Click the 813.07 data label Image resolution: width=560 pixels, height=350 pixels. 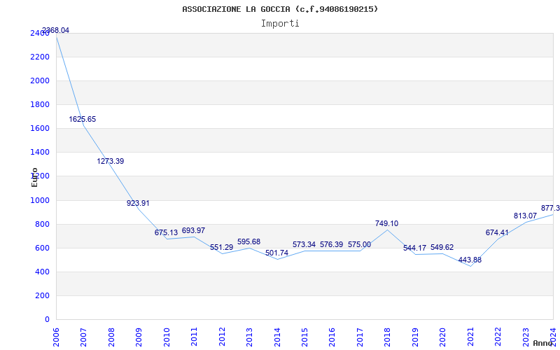(x=526, y=216)
